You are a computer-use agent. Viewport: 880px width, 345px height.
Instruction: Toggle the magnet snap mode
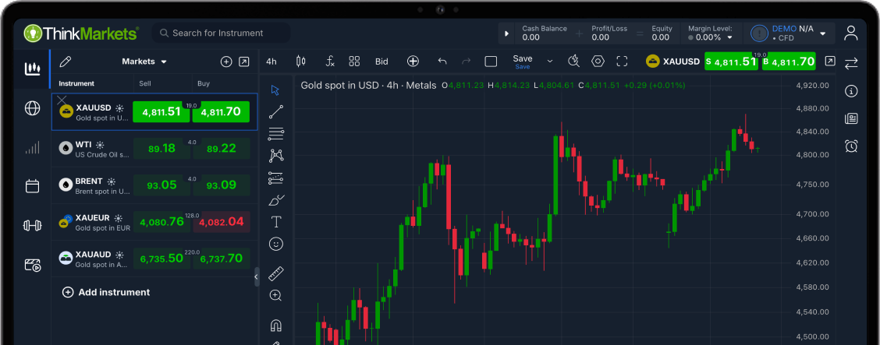coord(276,325)
